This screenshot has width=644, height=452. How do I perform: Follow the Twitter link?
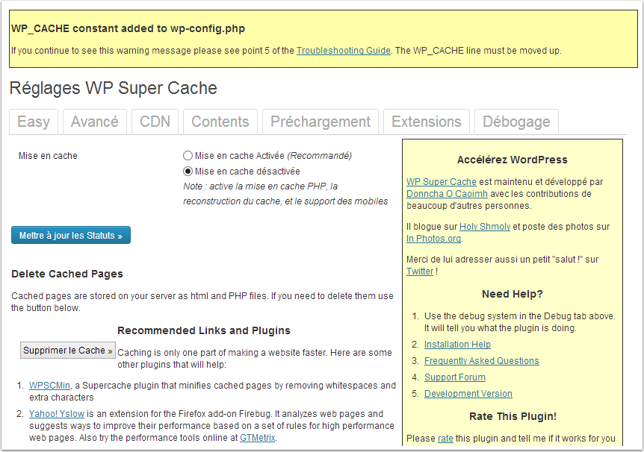(420, 271)
